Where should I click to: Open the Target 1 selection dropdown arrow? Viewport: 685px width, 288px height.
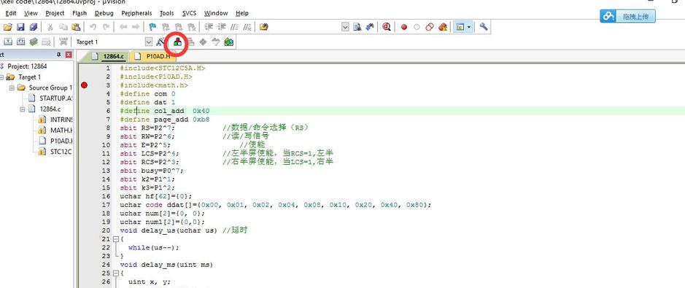tap(149, 42)
